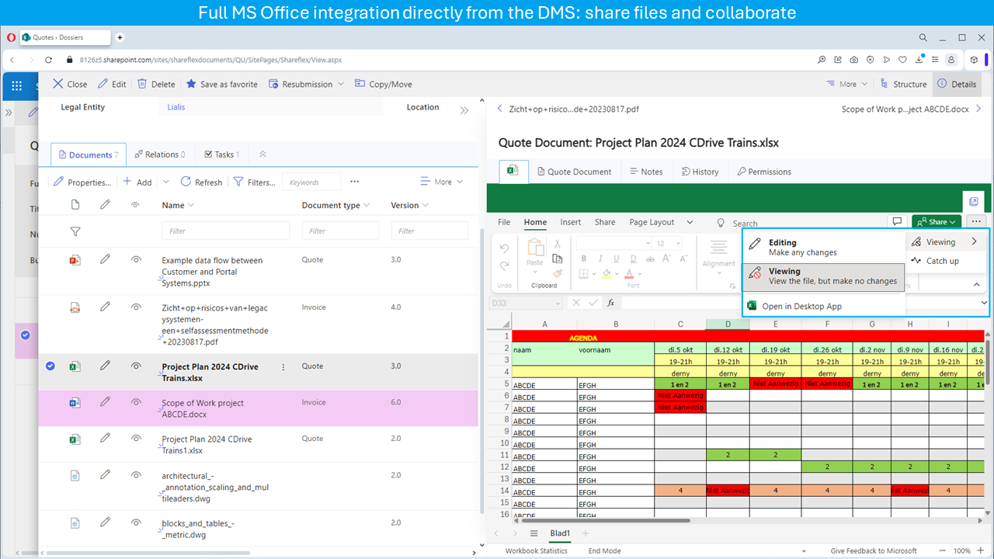
Task: Click the Comments speech bubble icon in Excel
Action: (897, 222)
